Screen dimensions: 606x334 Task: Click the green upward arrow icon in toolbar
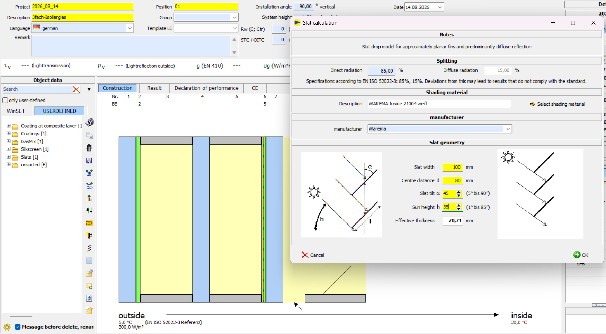(89, 198)
